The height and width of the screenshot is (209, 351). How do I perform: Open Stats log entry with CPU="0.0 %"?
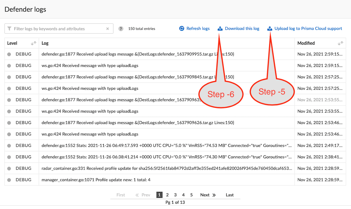[x=175, y=157]
